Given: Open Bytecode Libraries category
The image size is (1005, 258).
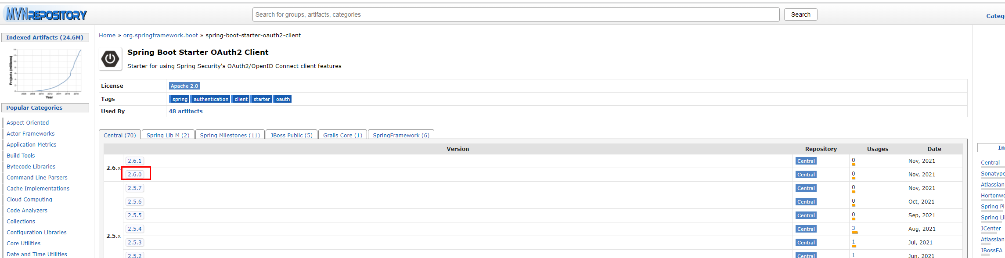Looking at the screenshot, I should point(31,167).
